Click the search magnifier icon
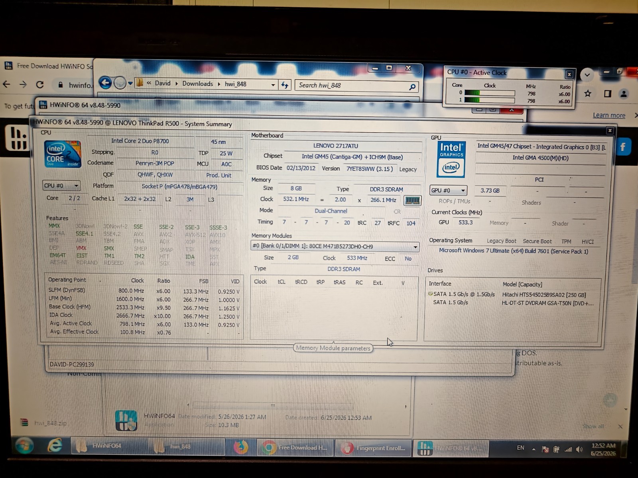The height and width of the screenshot is (478, 638). pyautogui.click(x=412, y=86)
